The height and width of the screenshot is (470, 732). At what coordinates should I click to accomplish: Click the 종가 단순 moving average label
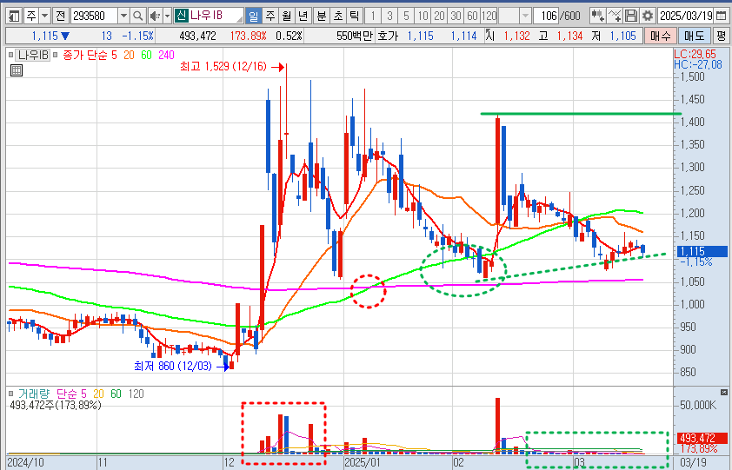pos(85,55)
